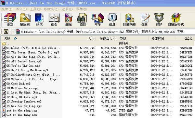Open the 命令(C) menu
The image size is (195, 118).
pos(21,9)
